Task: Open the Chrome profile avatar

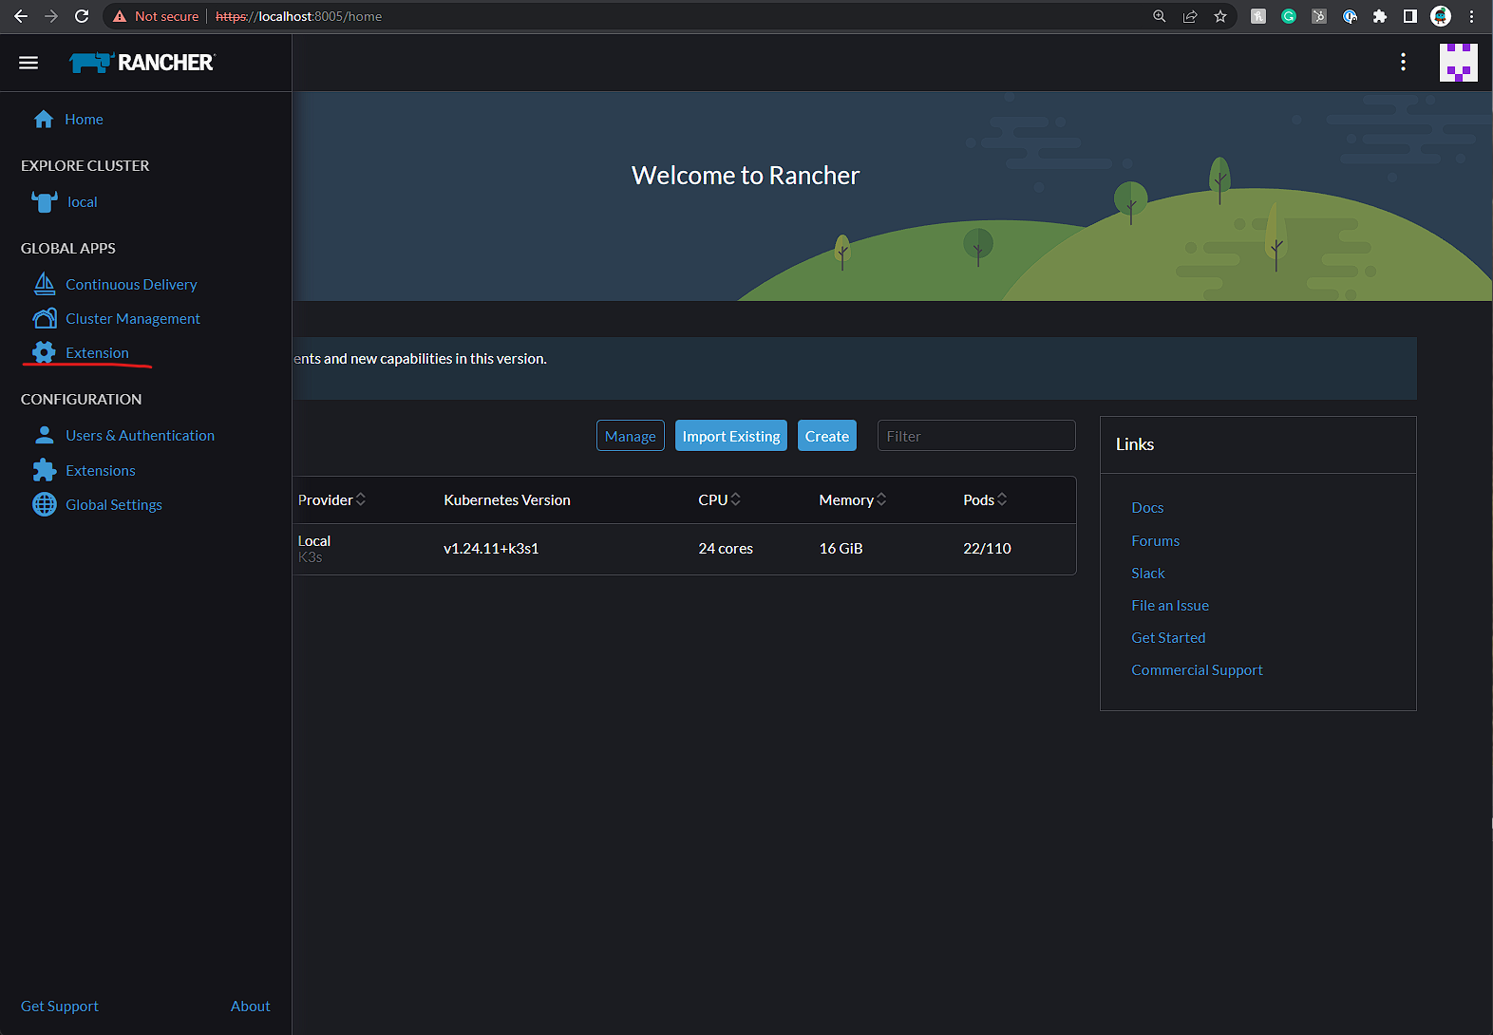Action: [1441, 16]
